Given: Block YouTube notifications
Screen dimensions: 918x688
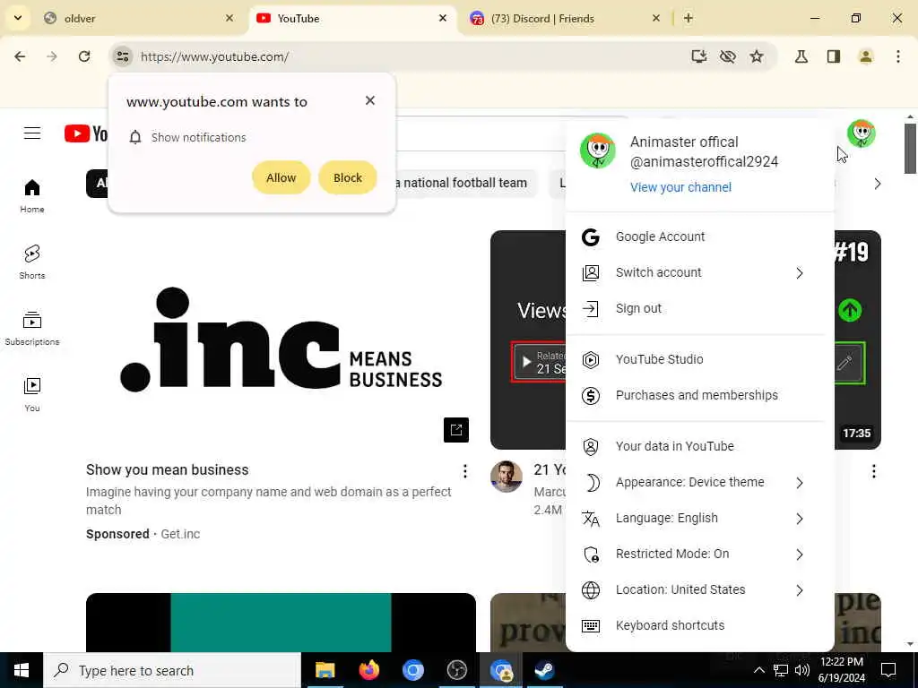Looking at the screenshot, I should point(348,177).
